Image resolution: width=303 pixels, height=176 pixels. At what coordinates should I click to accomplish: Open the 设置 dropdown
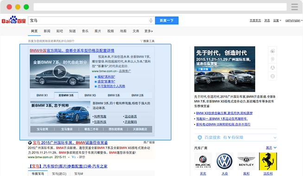[x=277, y=20]
